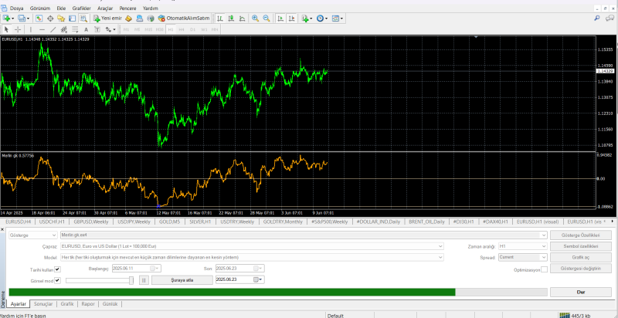Open the Görünüm menu
The width and height of the screenshot is (618, 318).
tap(40, 8)
